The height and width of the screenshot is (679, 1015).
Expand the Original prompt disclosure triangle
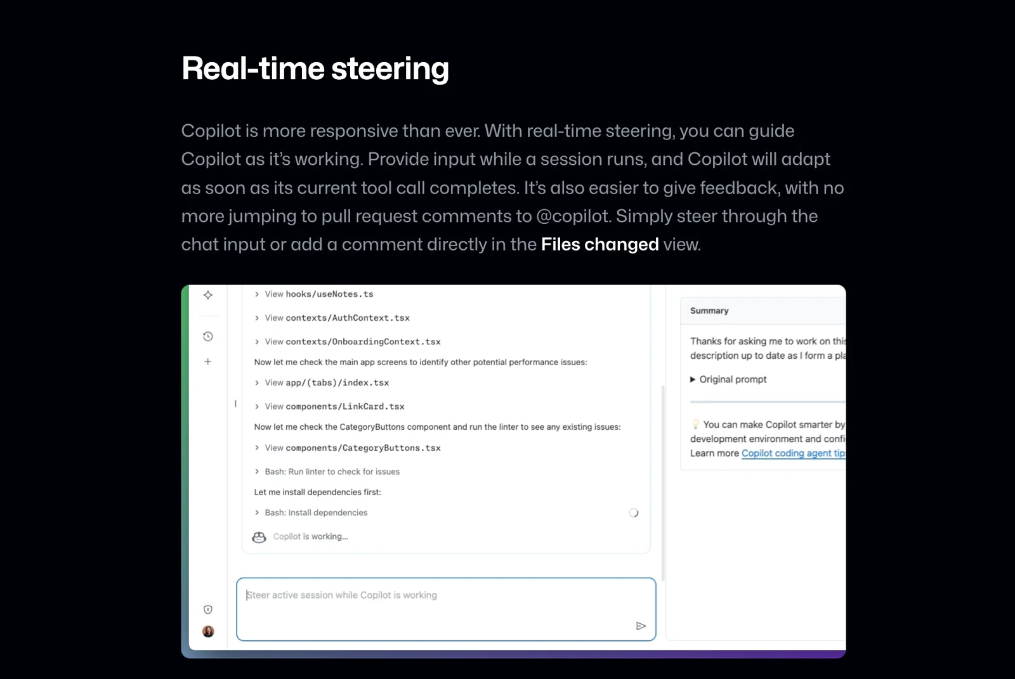(693, 380)
